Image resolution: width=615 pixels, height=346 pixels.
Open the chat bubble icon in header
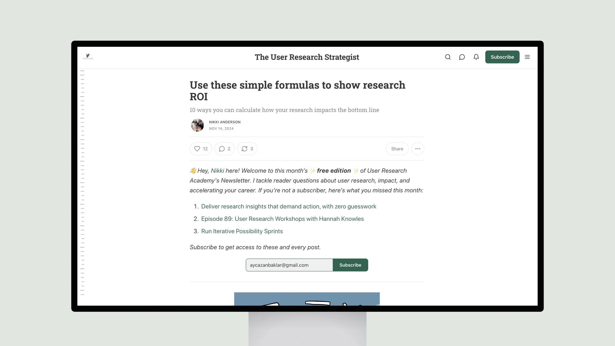click(x=462, y=57)
